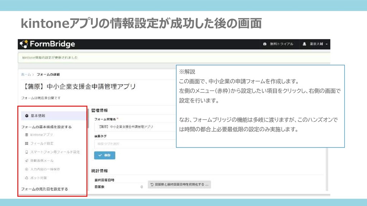Click the FormBridge brand name
The width and height of the screenshot is (367, 206).
(52, 44)
